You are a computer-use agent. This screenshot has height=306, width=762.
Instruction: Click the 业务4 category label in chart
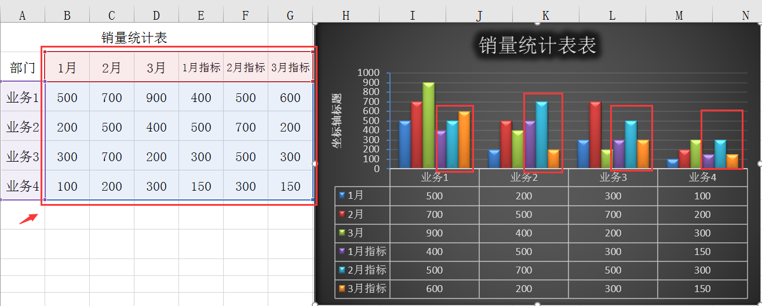702,177
